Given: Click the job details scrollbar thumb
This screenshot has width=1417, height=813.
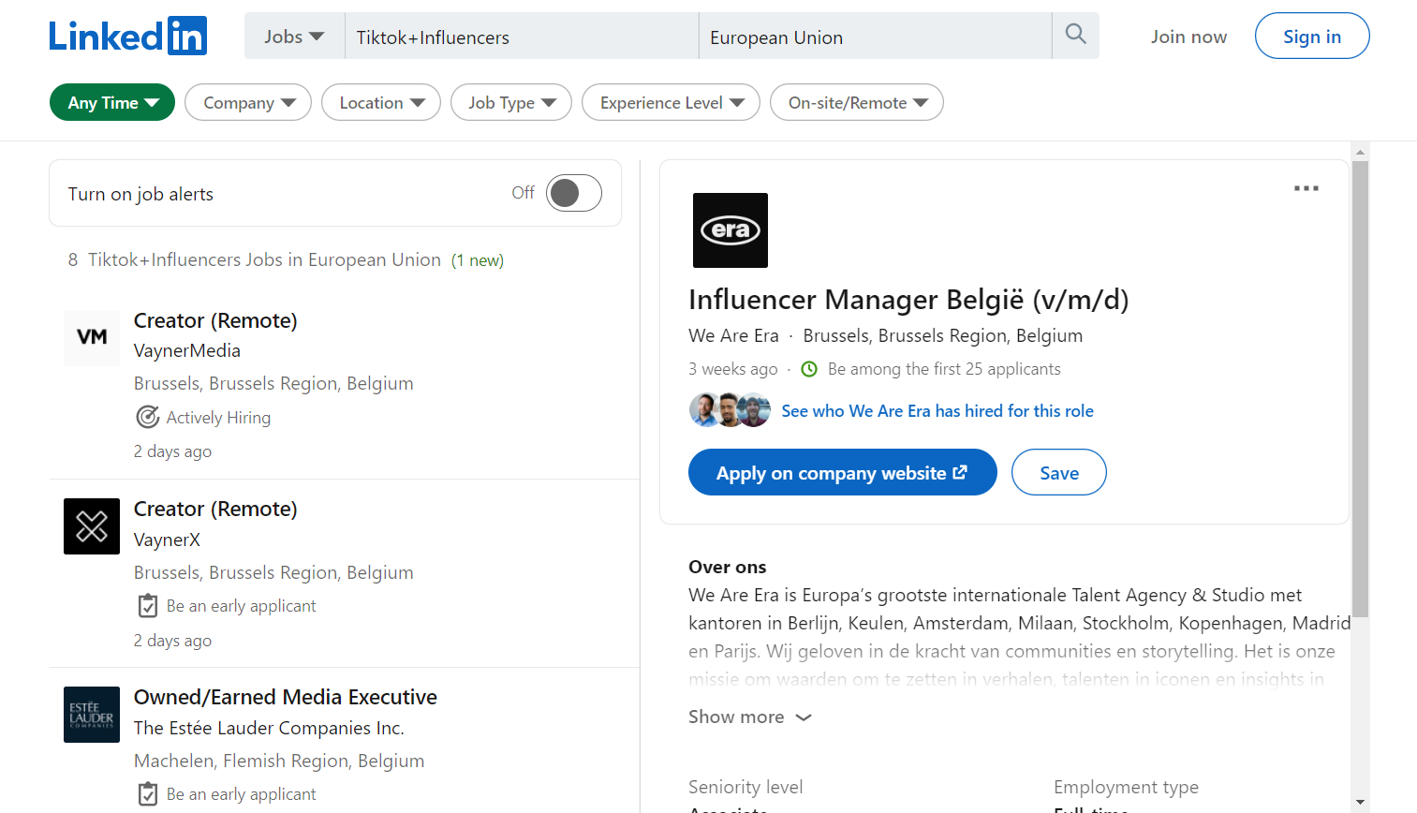Looking at the screenshot, I should [1361, 389].
